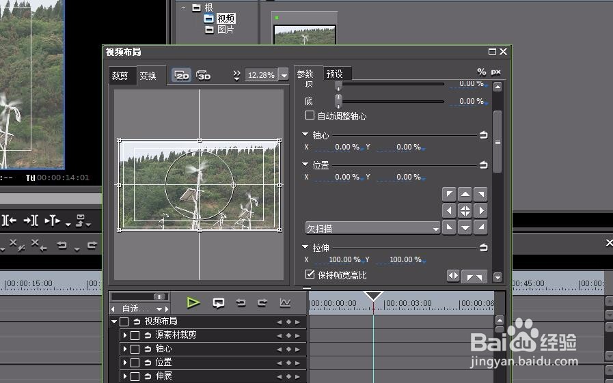Select video clip thumbnail in bin

click(305, 35)
